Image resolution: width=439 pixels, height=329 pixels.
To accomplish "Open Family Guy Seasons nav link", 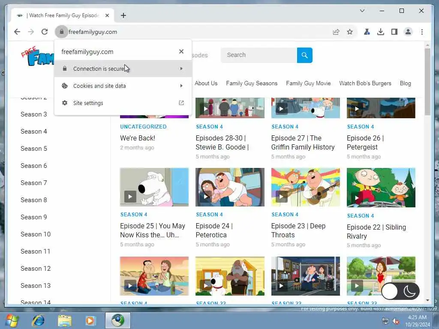I will (x=252, y=83).
